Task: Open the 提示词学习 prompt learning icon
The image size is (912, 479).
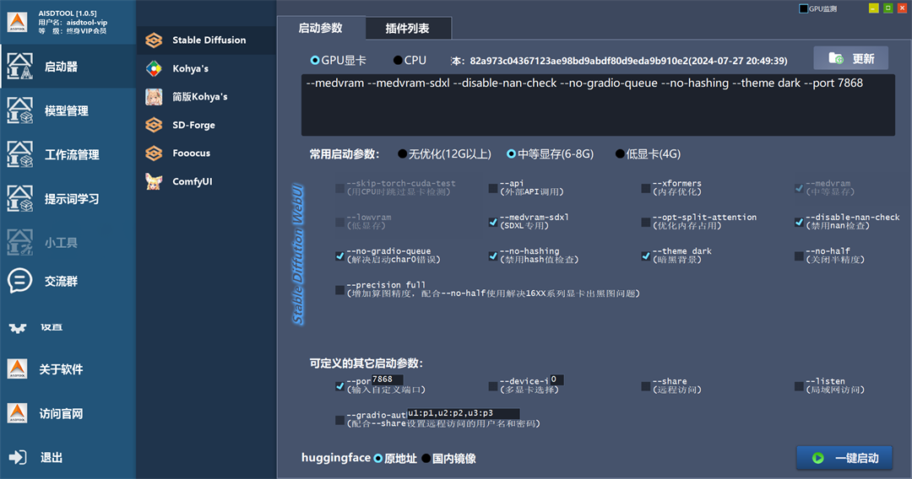Action: click(x=19, y=198)
